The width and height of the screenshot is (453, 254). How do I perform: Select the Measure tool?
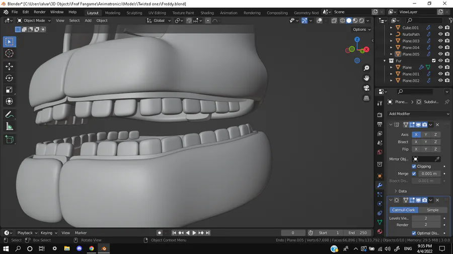(9, 126)
